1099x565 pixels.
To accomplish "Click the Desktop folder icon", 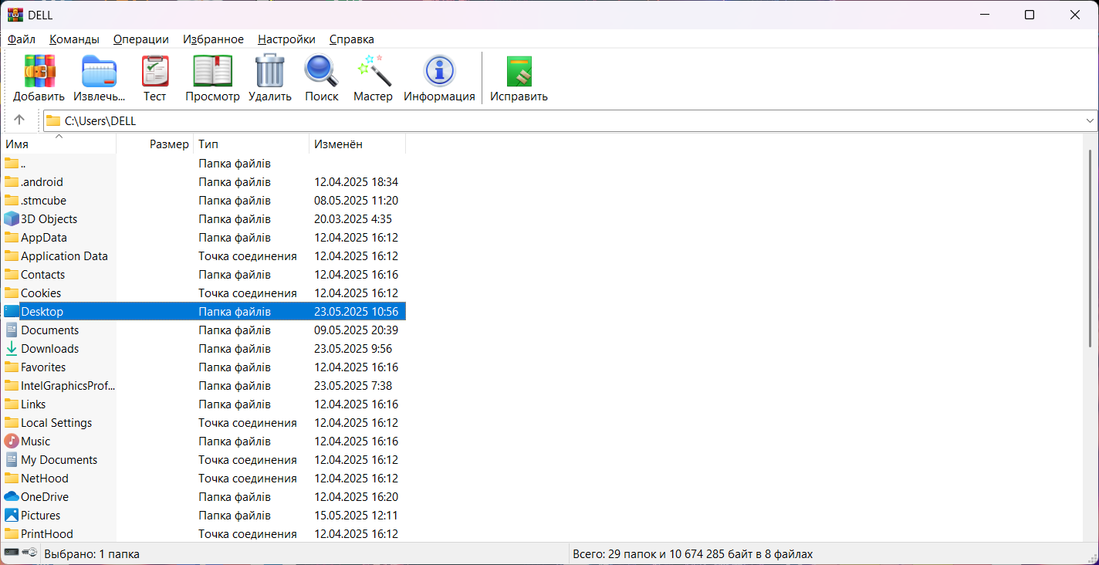I will pos(11,312).
